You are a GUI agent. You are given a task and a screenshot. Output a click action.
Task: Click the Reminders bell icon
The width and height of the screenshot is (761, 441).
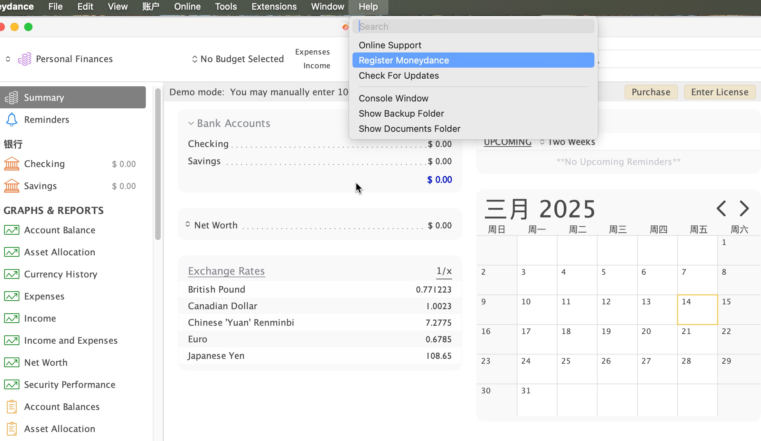point(12,120)
